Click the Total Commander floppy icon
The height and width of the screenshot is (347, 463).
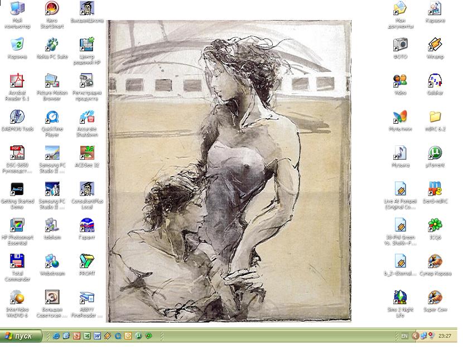(17, 262)
